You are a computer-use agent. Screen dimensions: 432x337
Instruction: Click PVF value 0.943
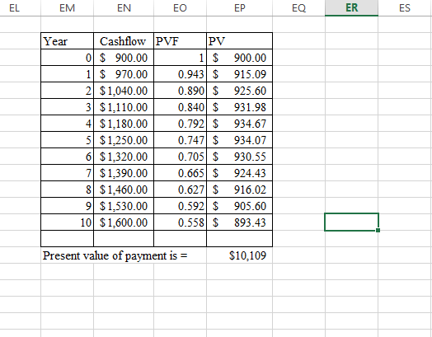180,74
